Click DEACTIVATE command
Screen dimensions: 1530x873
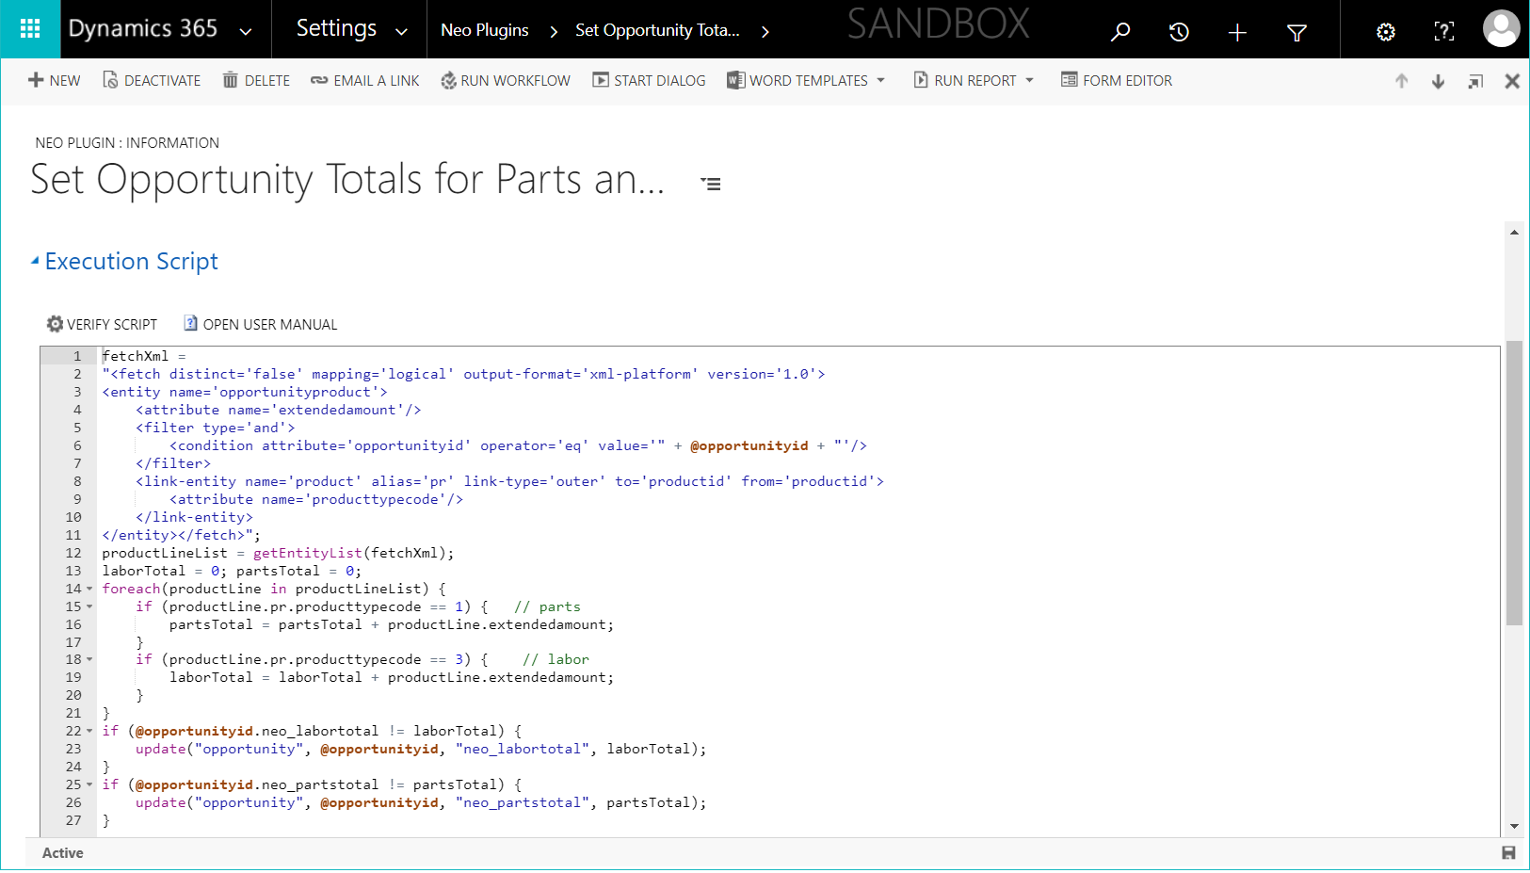coord(152,80)
